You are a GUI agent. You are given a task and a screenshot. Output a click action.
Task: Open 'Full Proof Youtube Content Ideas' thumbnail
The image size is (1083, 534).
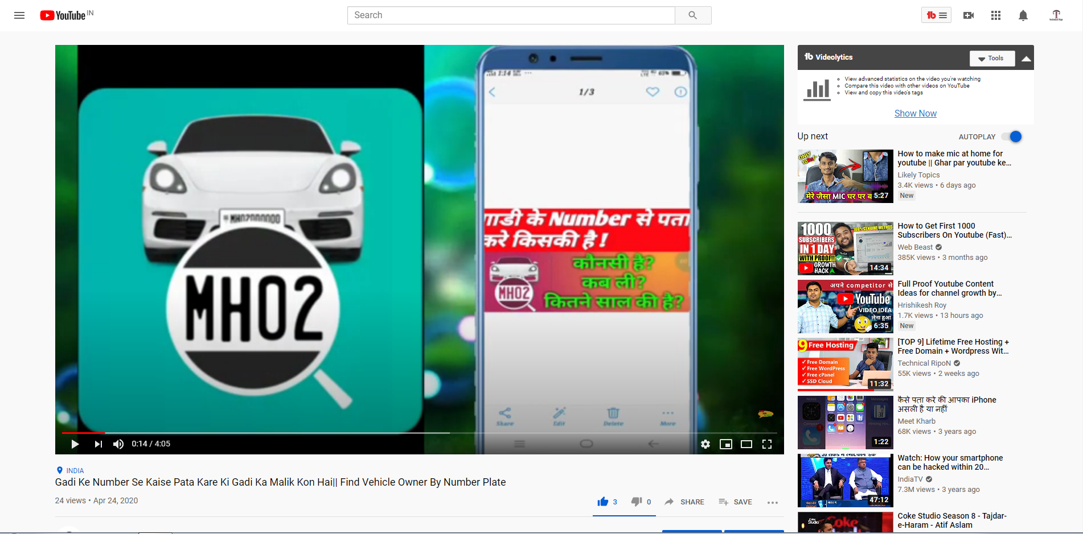[x=845, y=307]
